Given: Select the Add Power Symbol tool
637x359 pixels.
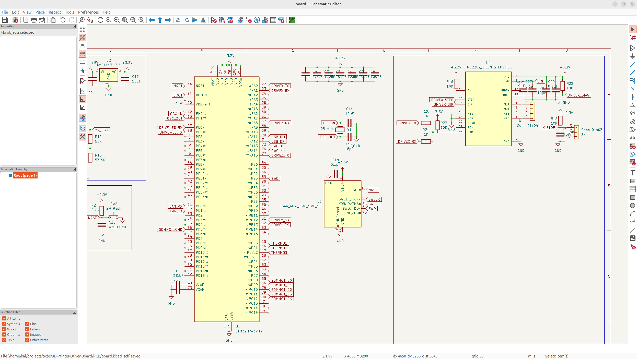Looking at the screenshot, I should (632, 56).
